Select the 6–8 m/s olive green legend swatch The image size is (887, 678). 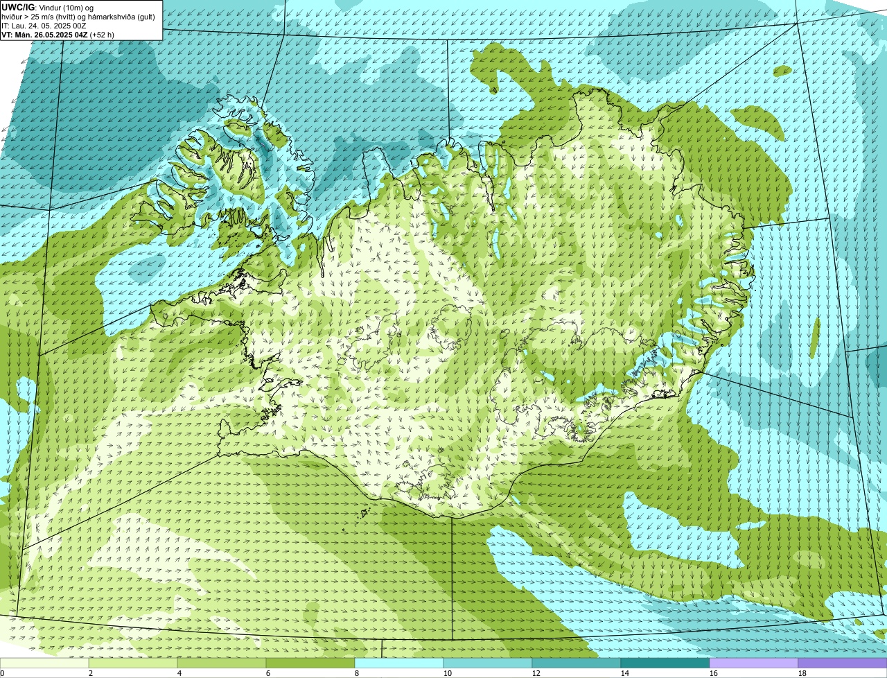(x=310, y=663)
